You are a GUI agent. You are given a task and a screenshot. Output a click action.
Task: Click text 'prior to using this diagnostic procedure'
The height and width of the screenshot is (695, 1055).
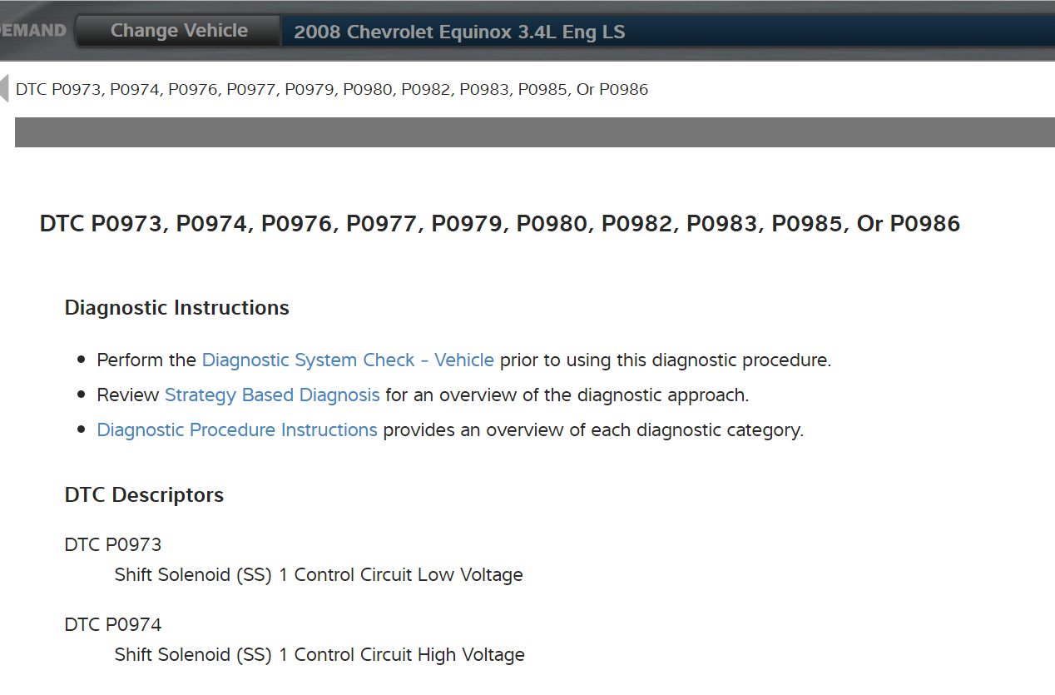coord(665,360)
